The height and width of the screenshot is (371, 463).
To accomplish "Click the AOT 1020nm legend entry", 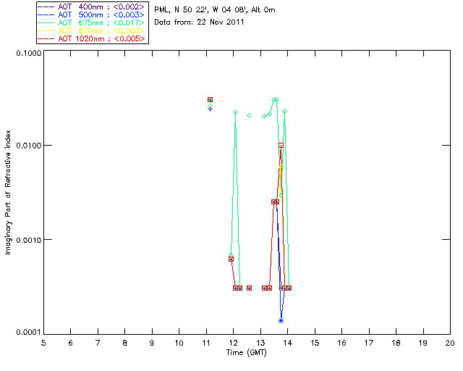I will point(93,38).
